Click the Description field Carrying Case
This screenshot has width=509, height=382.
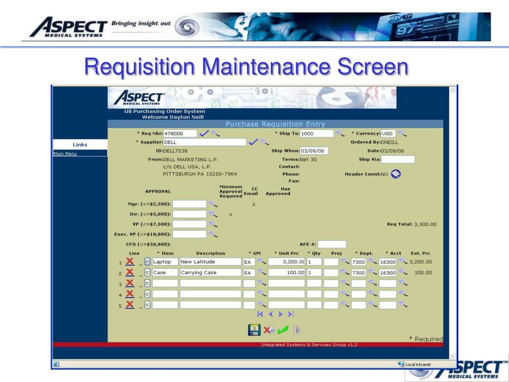pos(211,273)
